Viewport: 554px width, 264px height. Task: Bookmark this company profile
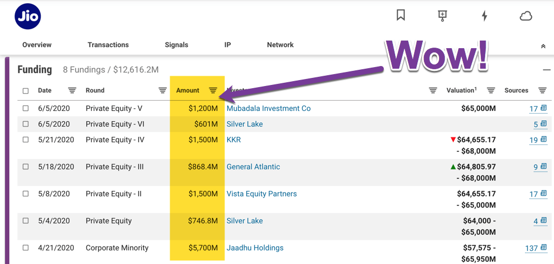pos(401,15)
